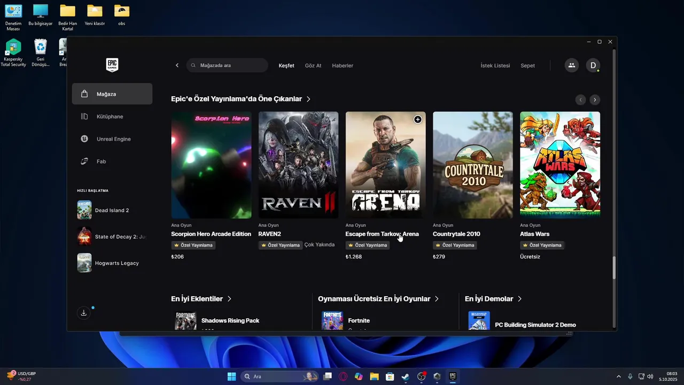Click the Epic launcher vertical scrollbar

(614, 267)
